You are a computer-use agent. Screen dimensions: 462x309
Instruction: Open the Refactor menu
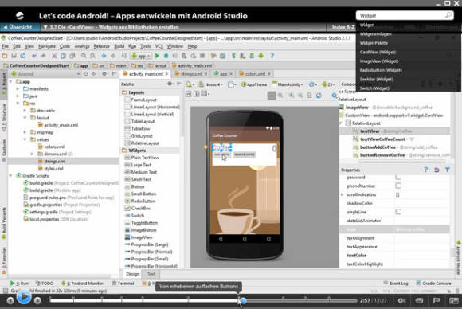tap(102, 46)
